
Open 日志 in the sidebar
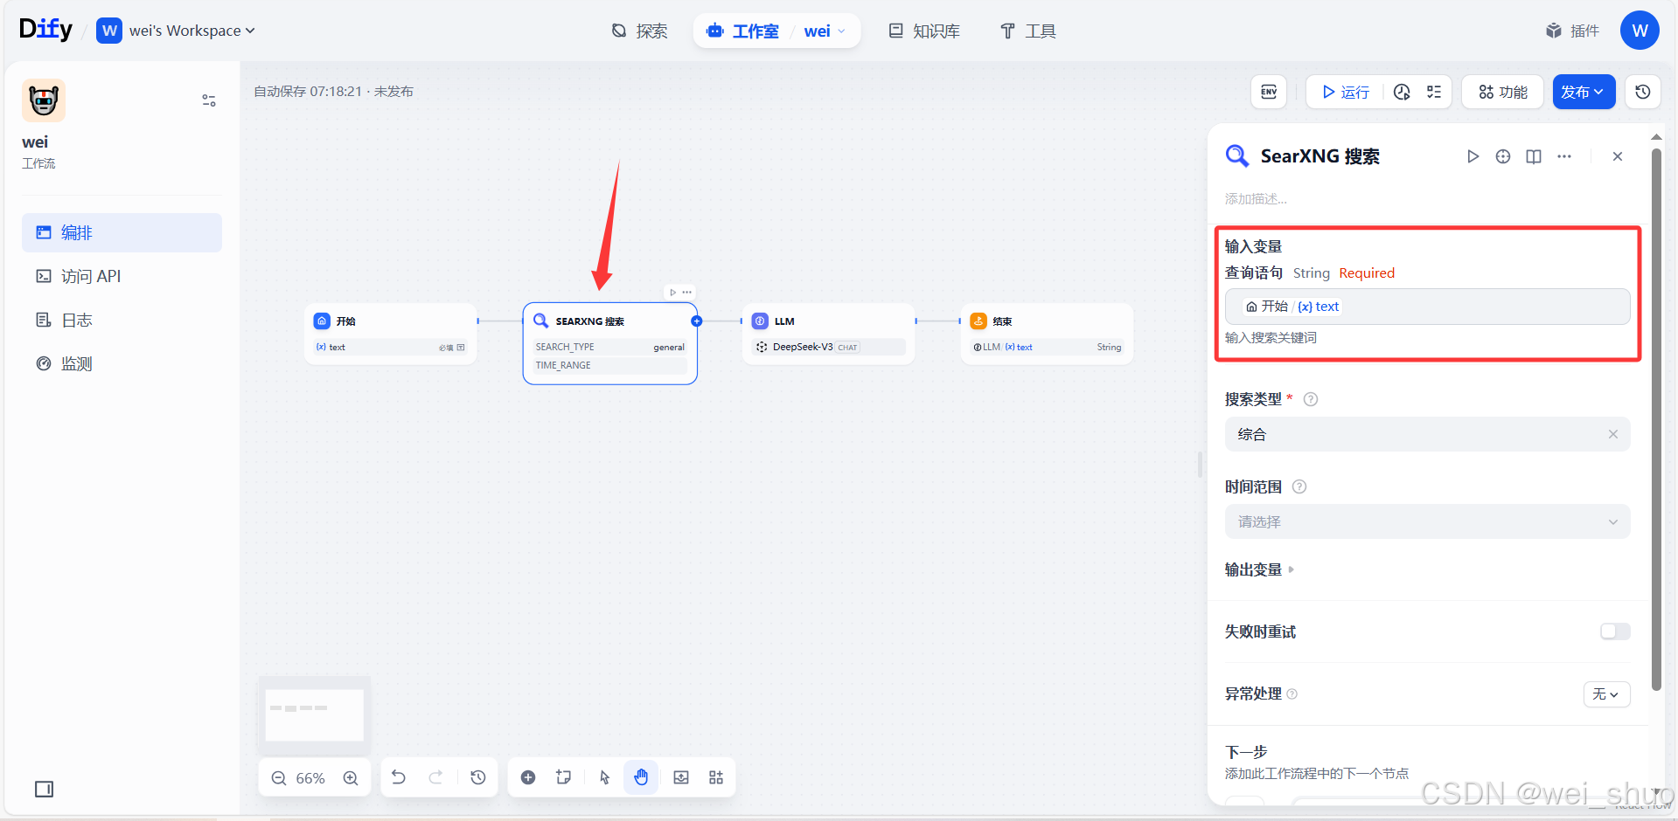click(x=122, y=320)
